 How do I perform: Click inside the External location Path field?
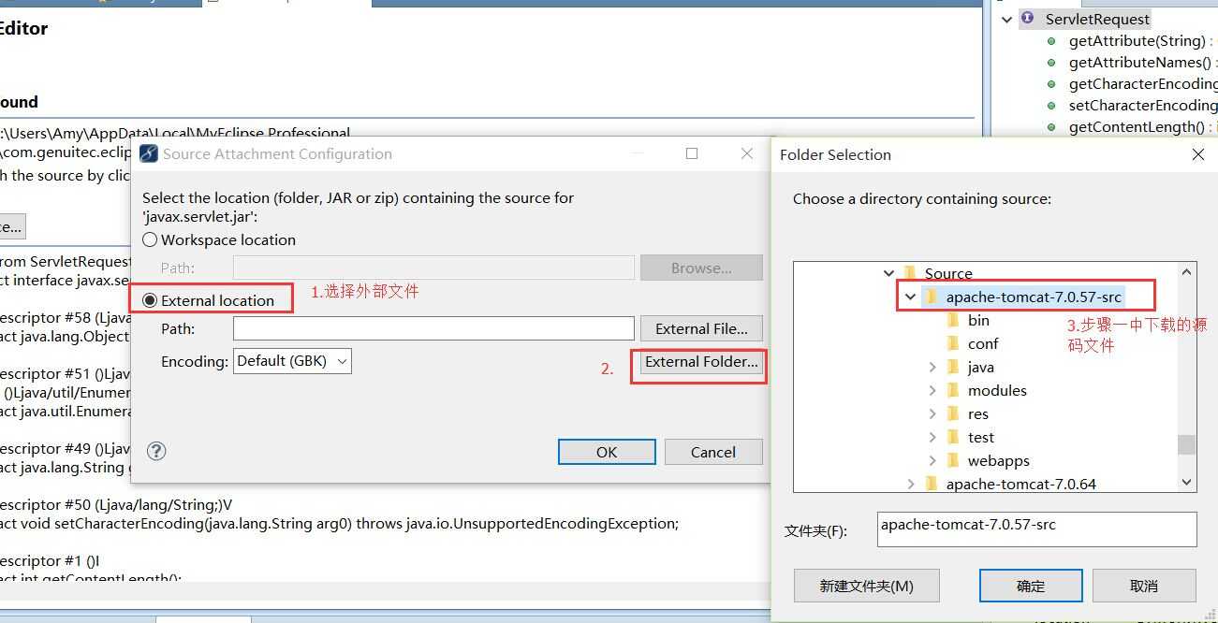pos(433,328)
